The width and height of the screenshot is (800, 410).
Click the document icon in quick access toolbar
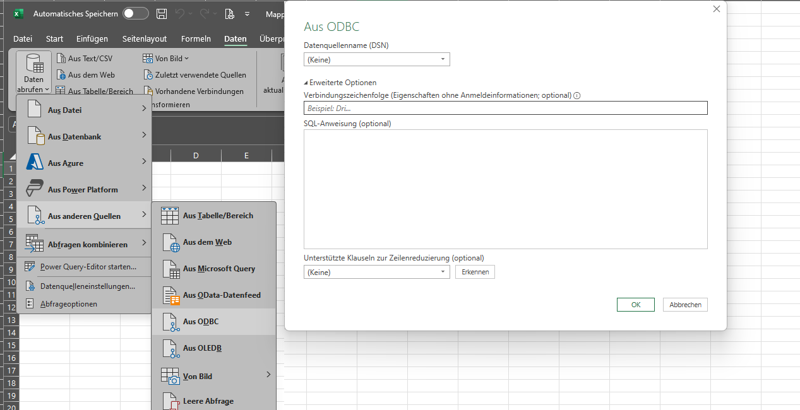coord(230,14)
